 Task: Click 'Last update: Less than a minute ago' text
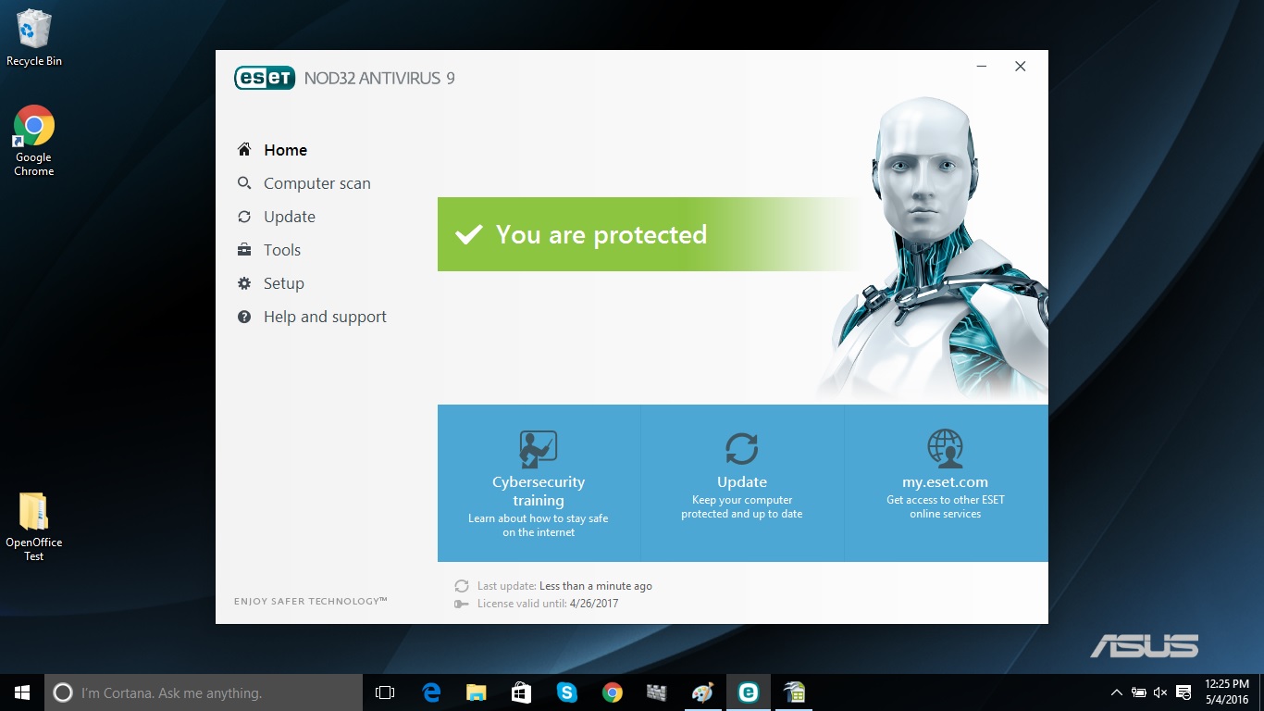pos(564,586)
